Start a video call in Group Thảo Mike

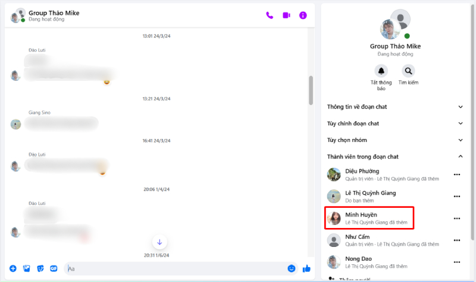(286, 15)
